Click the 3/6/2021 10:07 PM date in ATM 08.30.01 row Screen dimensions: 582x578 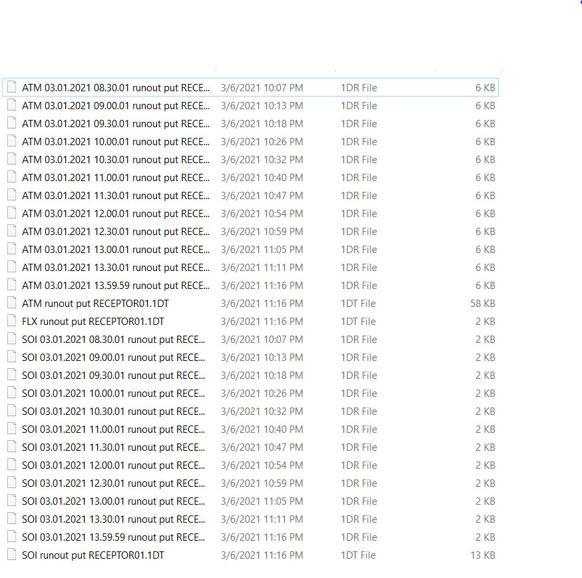261,88
